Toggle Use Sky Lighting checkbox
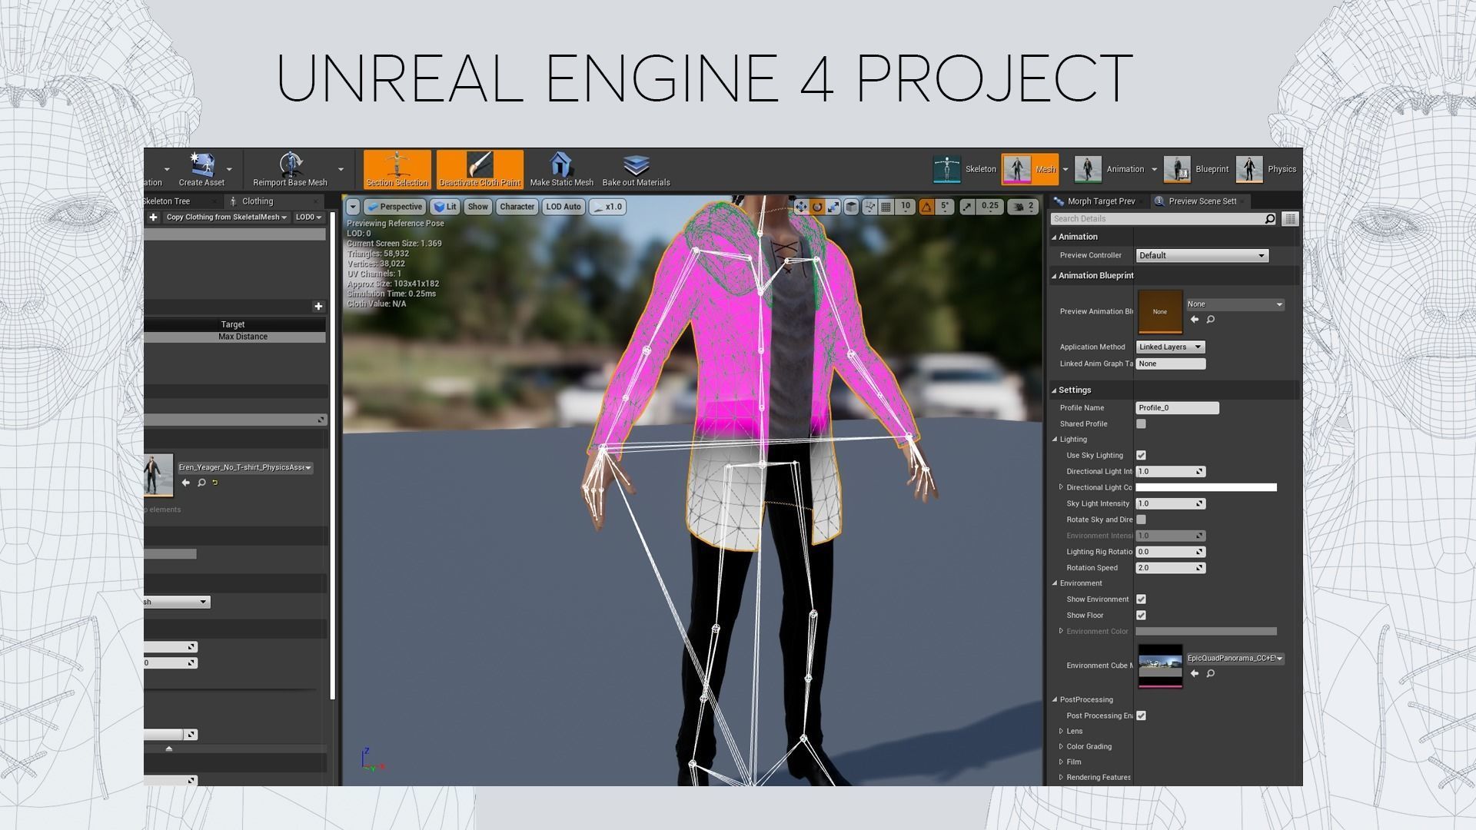Viewport: 1476px width, 830px height. click(1142, 456)
